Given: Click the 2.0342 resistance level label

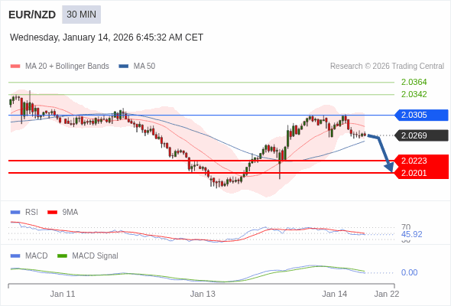Looking at the screenshot, I should point(414,94).
